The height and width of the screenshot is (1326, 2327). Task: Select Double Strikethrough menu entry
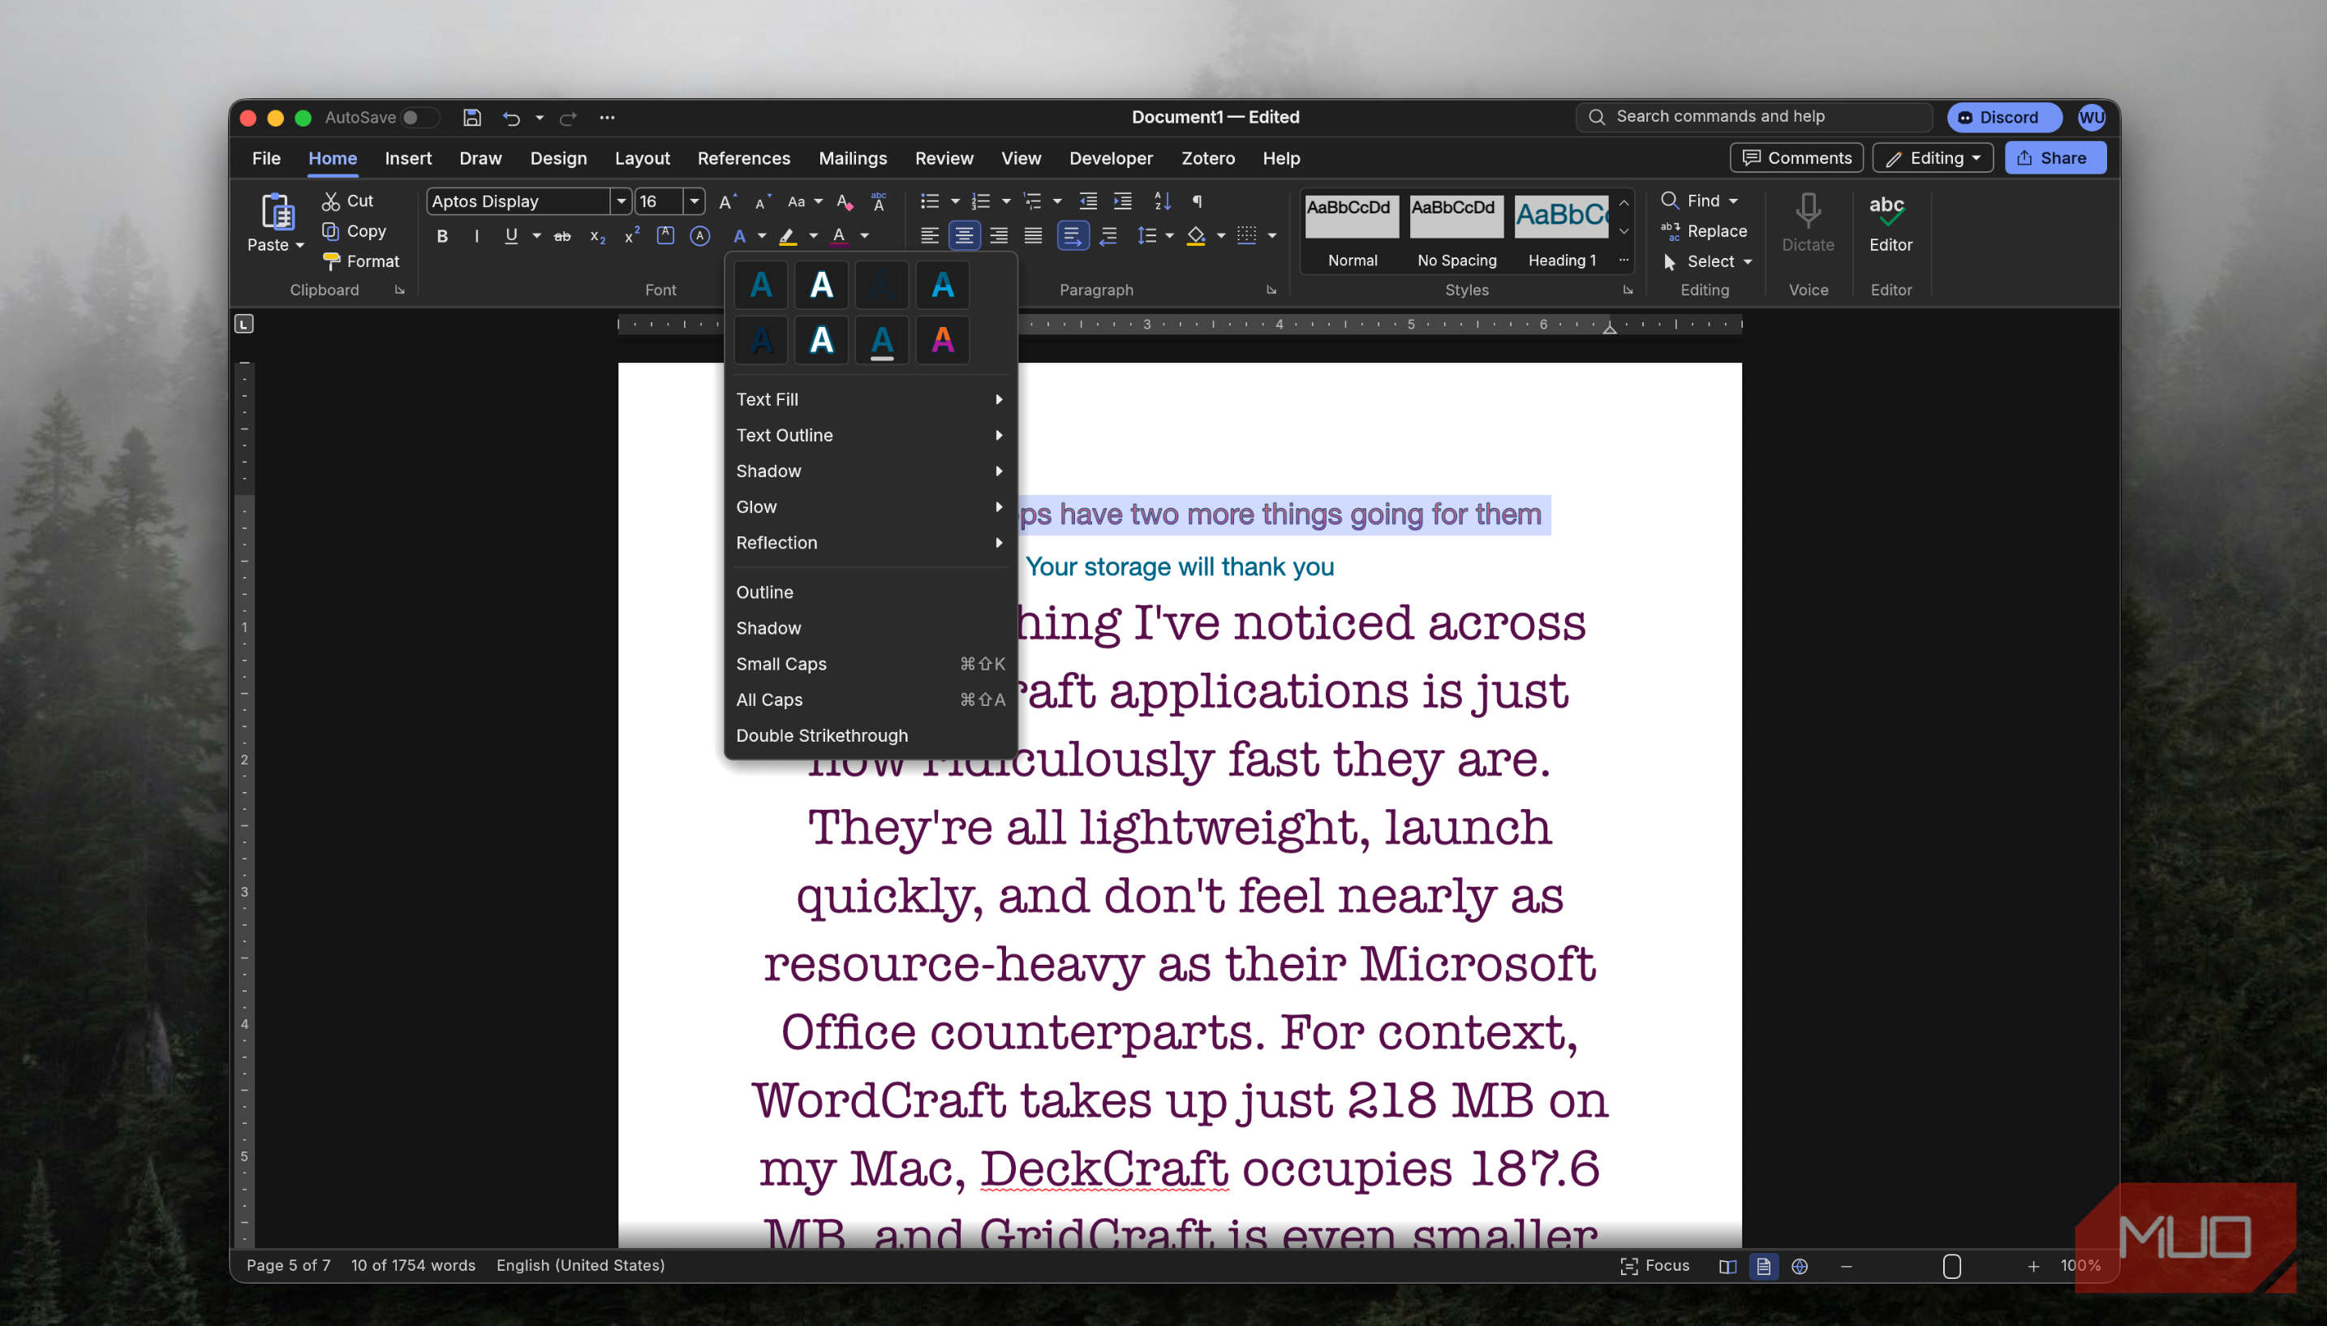click(870, 735)
